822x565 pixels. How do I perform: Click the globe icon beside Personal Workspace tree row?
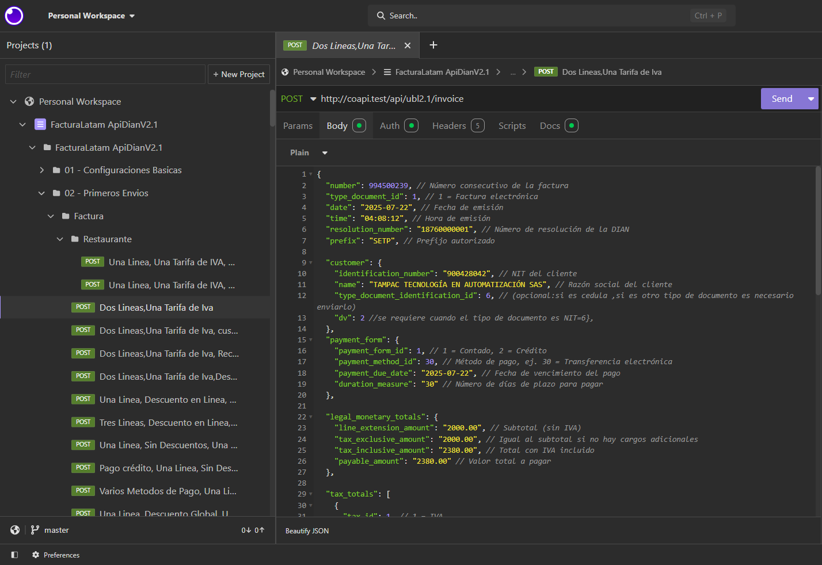click(29, 101)
